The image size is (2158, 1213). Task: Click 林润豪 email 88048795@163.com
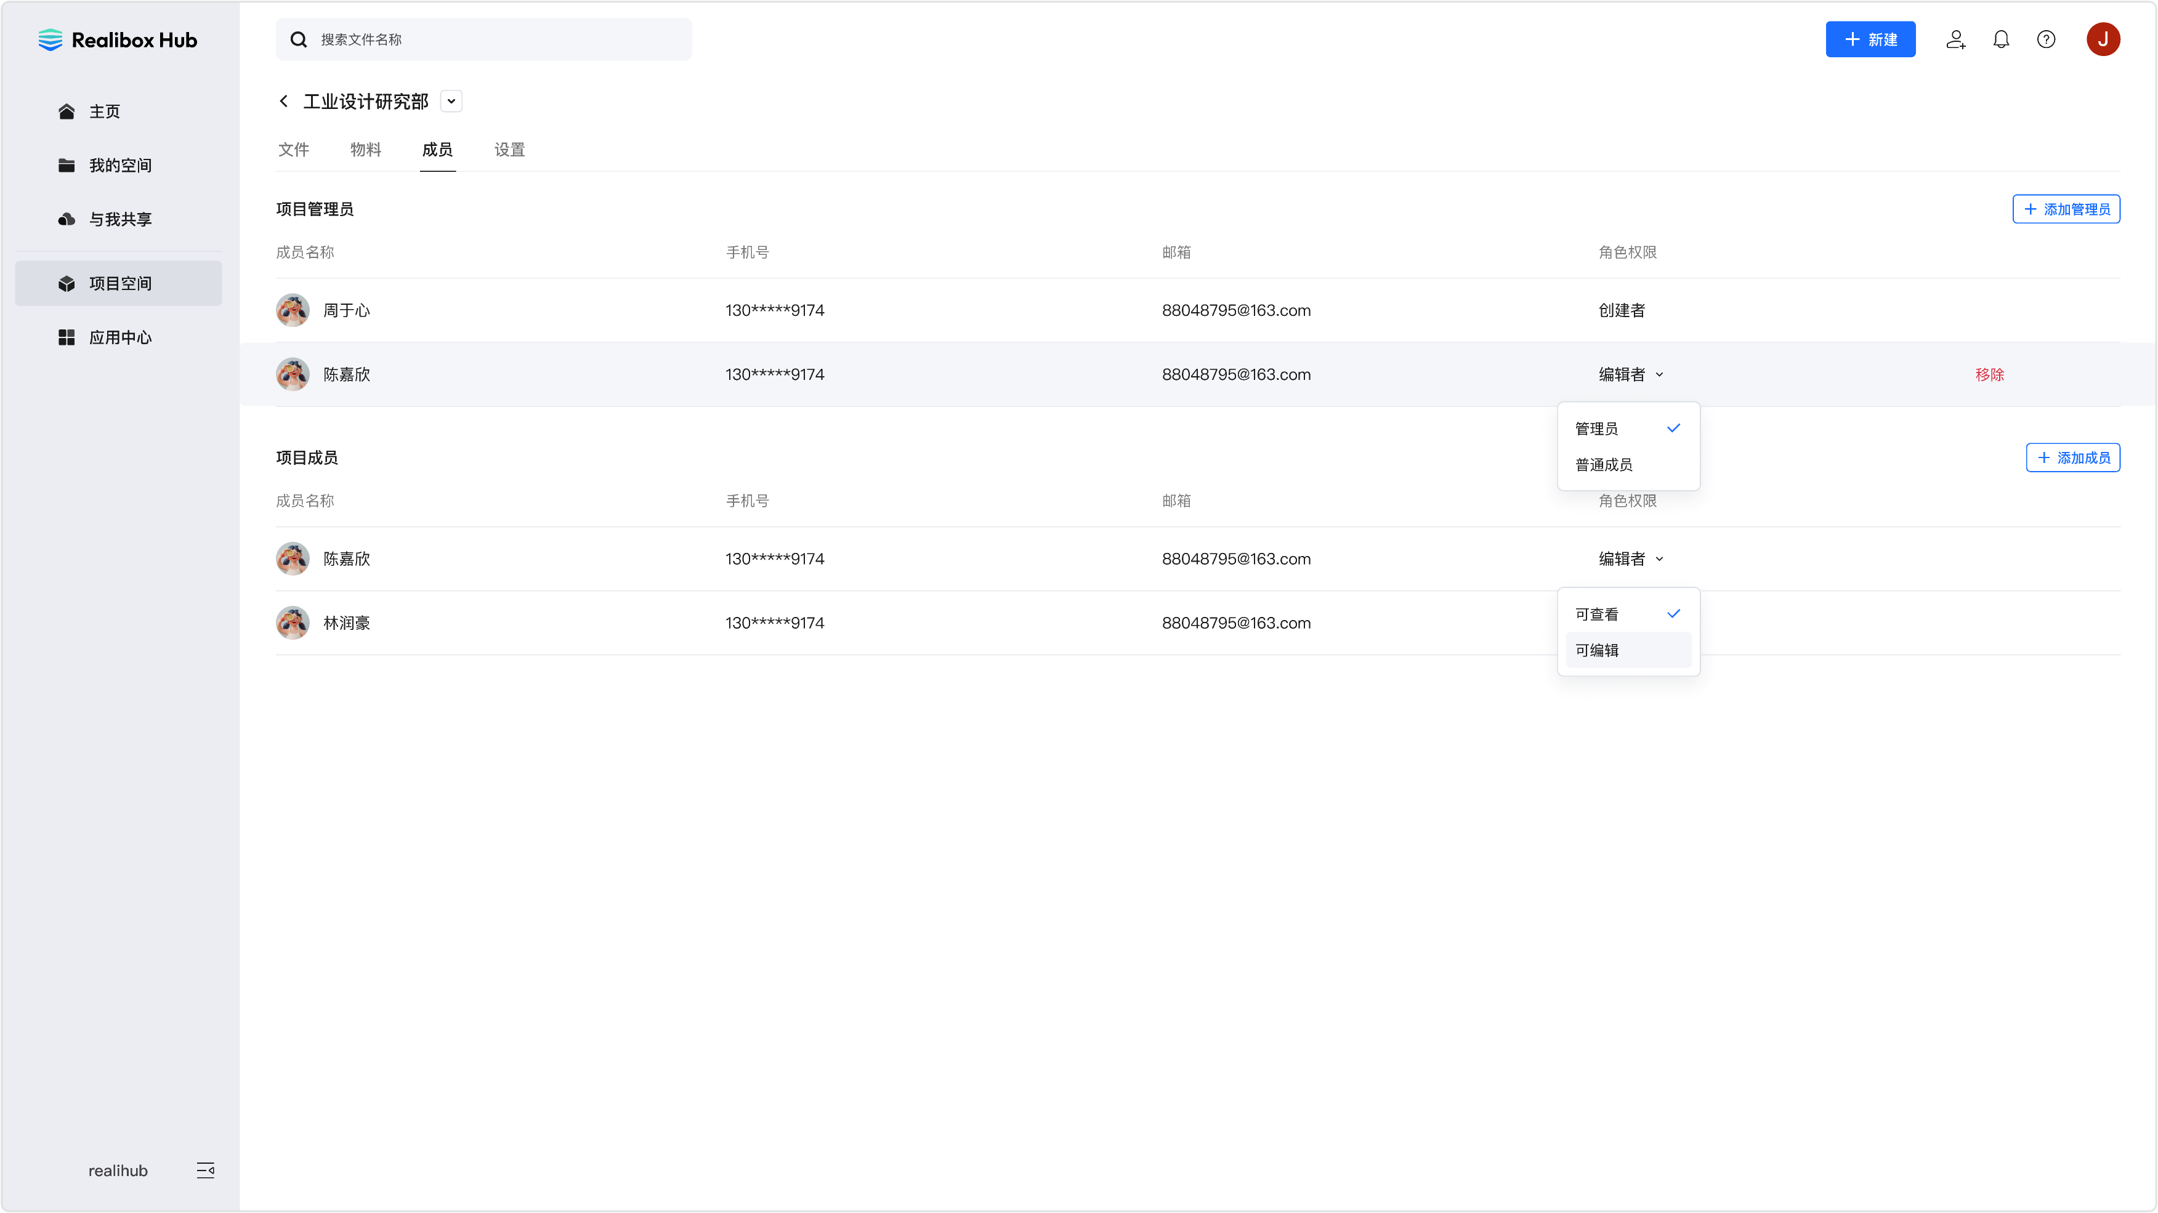tap(1235, 623)
